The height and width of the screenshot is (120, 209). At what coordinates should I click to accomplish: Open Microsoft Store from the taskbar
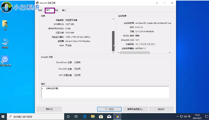(101, 117)
